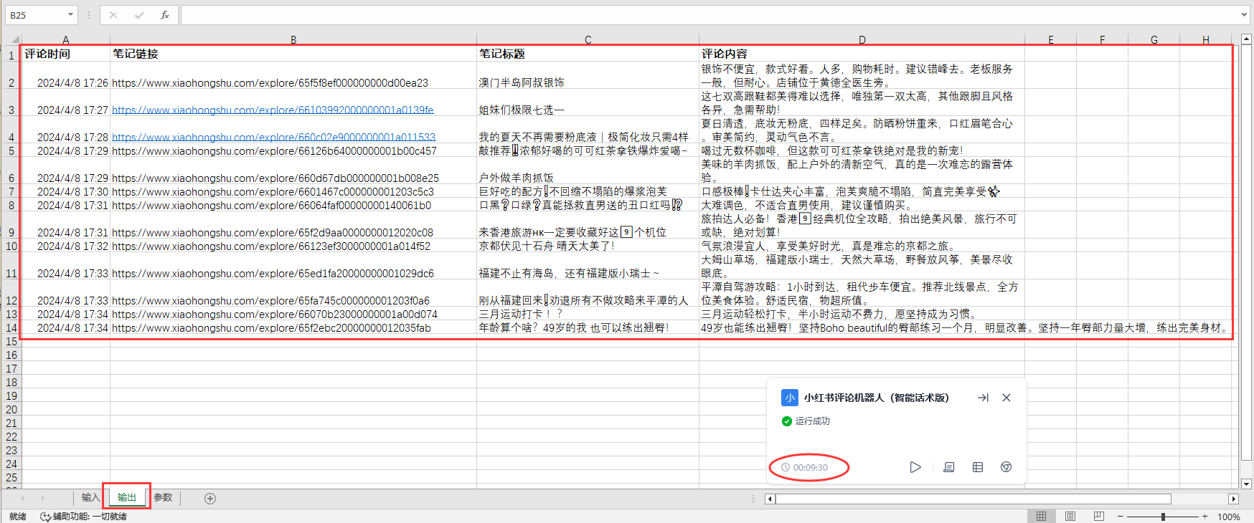Open the robot data table icon
The width and height of the screenshot is (1254, 523).
tap(977, 467)
